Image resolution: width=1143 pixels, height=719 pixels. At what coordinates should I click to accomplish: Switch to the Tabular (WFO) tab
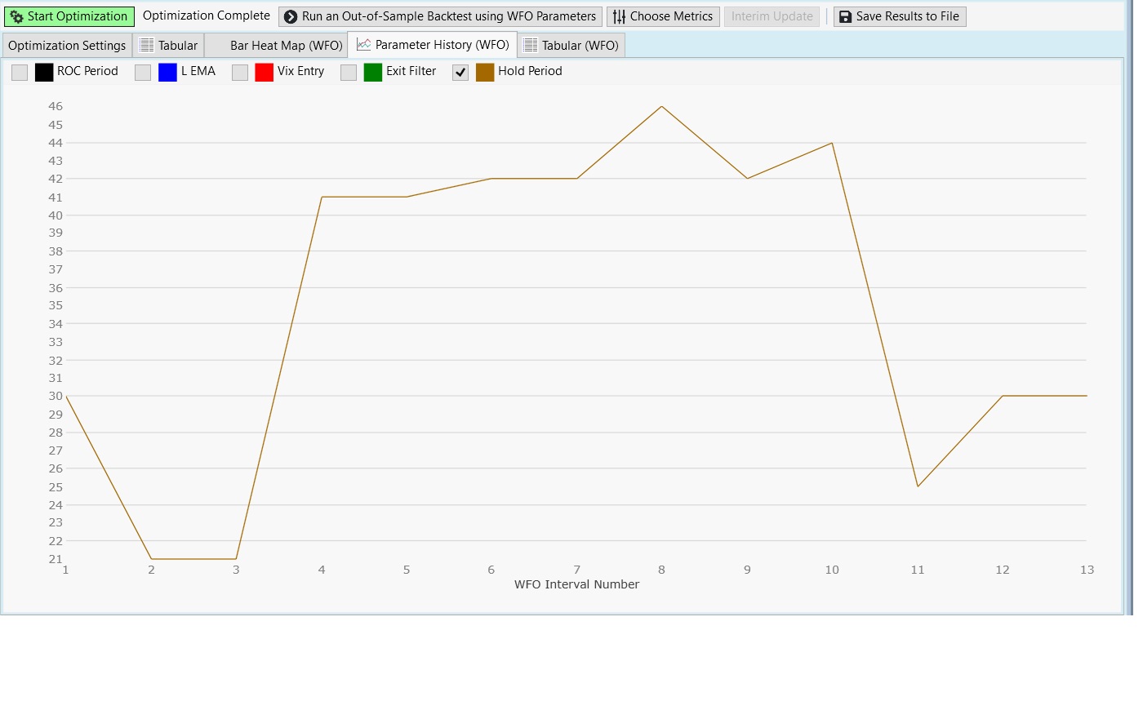pos(571,46)
